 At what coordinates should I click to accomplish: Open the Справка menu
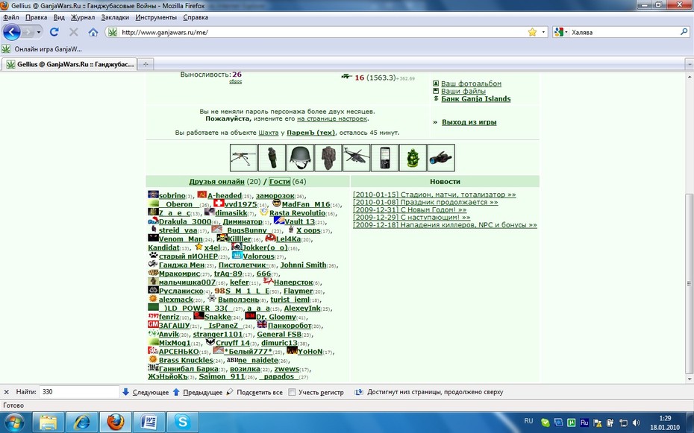point(196,17)
